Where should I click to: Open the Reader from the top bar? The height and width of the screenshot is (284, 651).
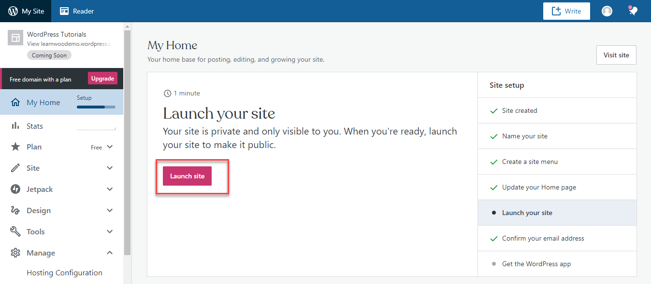click(x=77, y=11)
